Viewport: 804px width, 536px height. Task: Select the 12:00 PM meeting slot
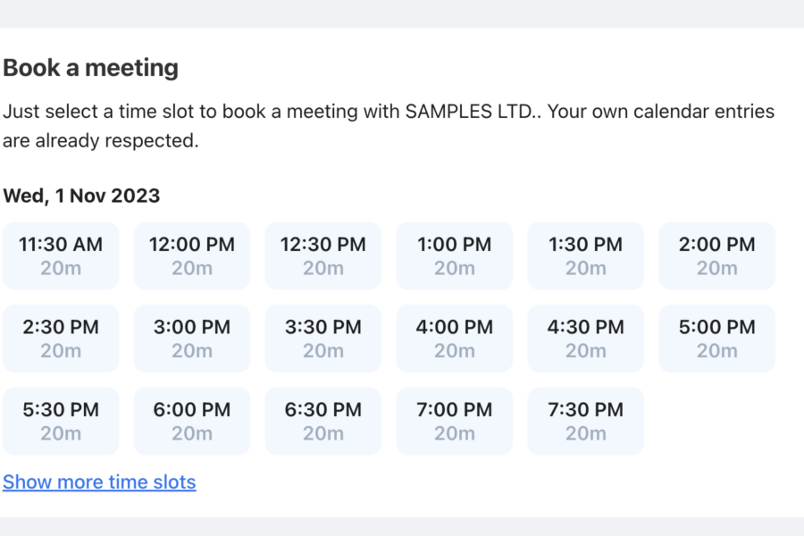(192, 255)
